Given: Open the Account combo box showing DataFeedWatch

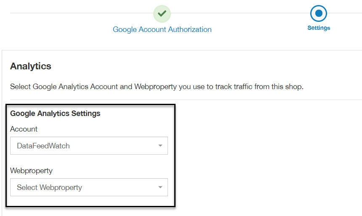Looking at the screenshot, I should 89,145.
